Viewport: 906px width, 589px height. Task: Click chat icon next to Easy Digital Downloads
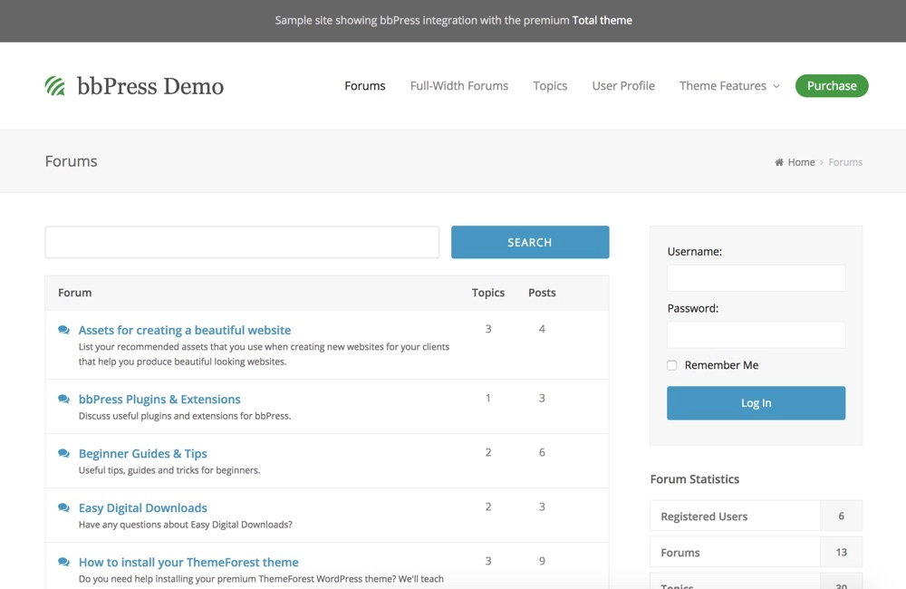point(63,507)
